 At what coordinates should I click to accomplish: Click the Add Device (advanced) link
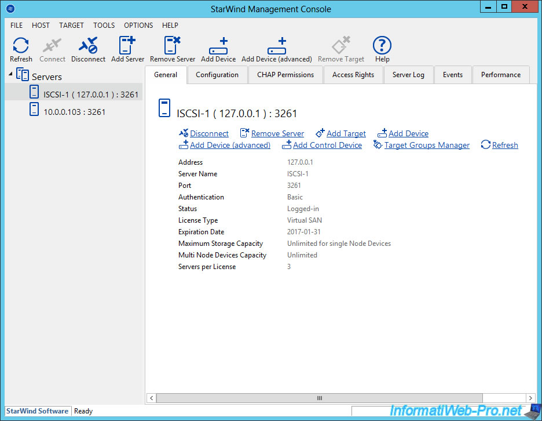(230, 145)
